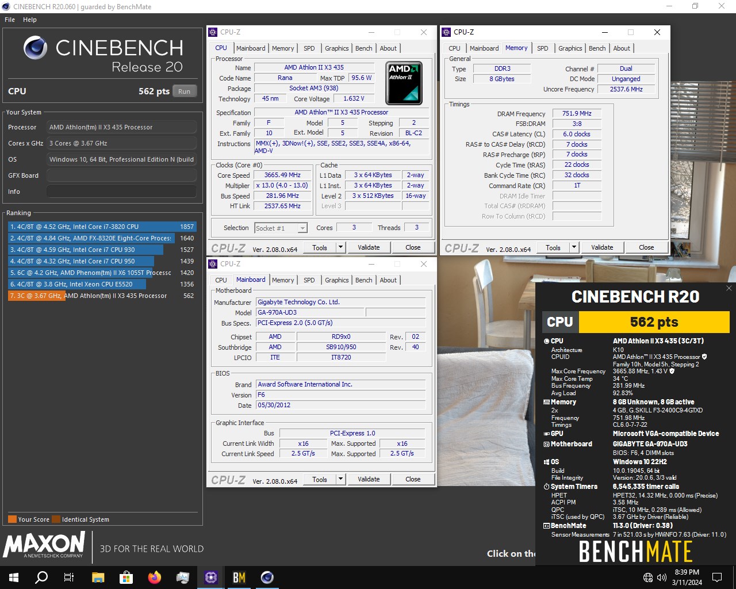Click Core Speed value 3665.49 MHz
This screenshot has height=589, width=736.
[x=282, y=175]
